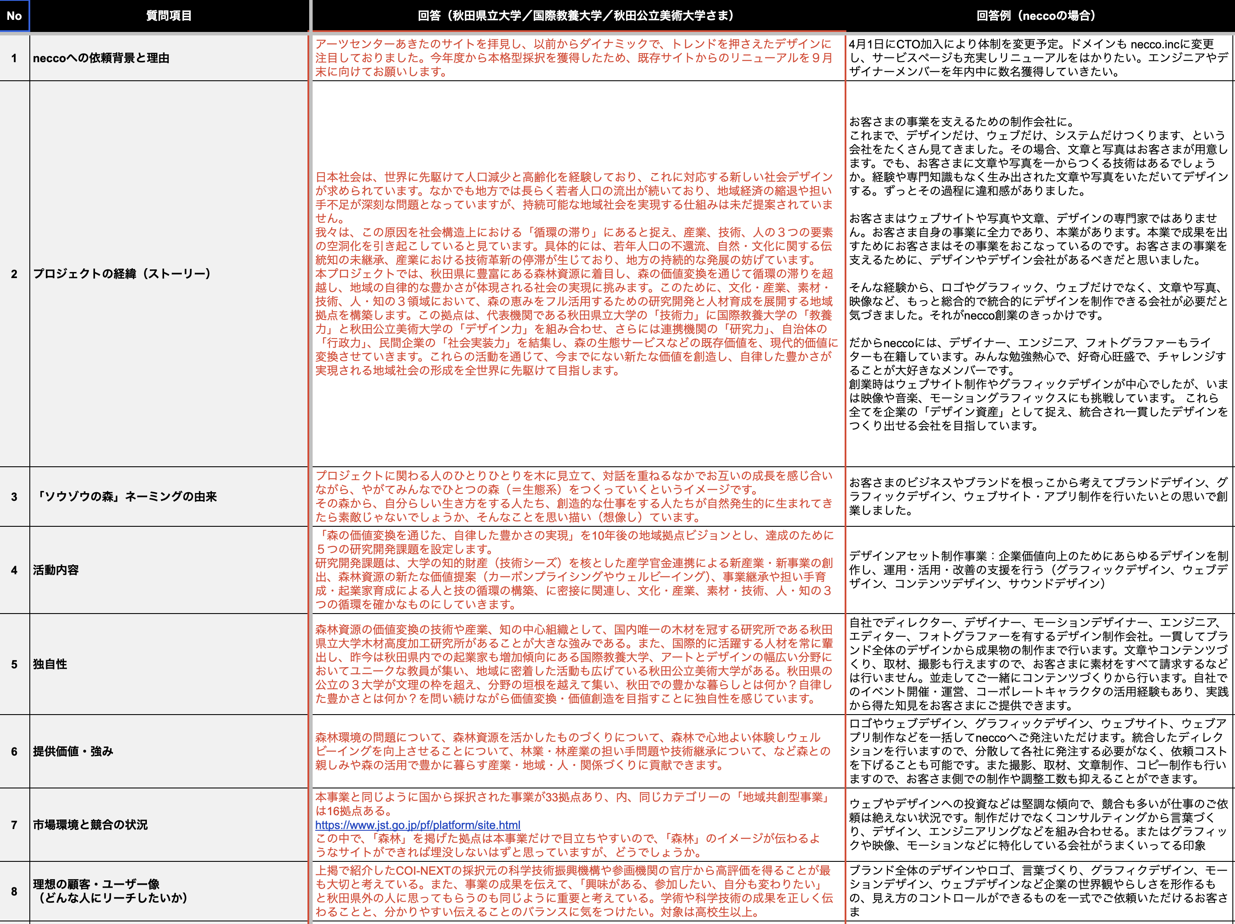The height and width of the screenshot is (924, 1235).
Task: Select the "活動内容" question cell
Action: [168, 570]
